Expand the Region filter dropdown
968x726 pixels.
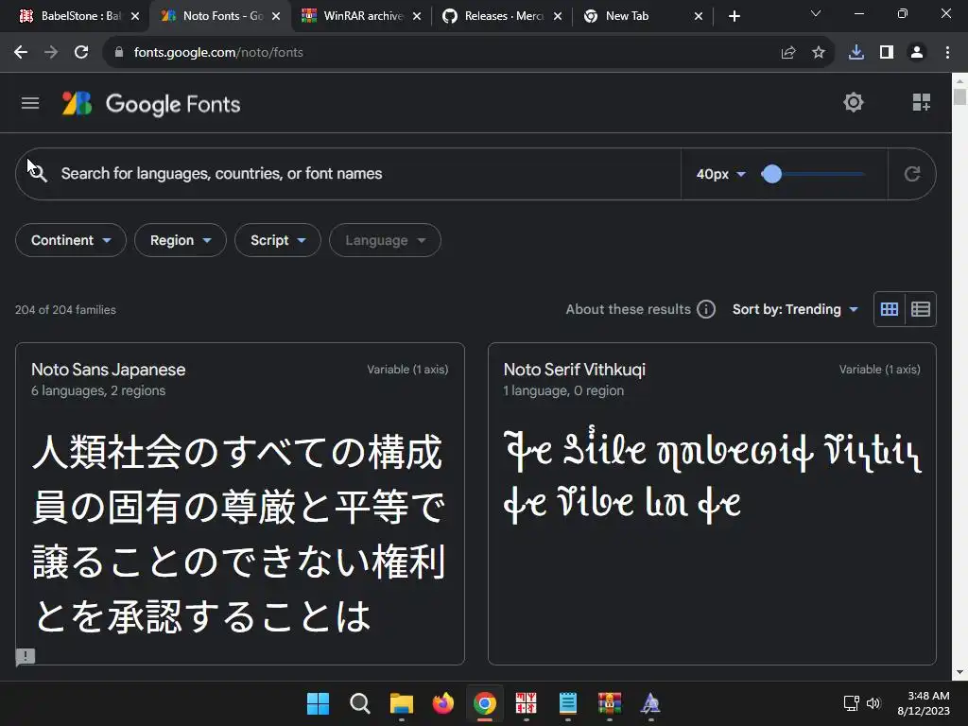181,240
